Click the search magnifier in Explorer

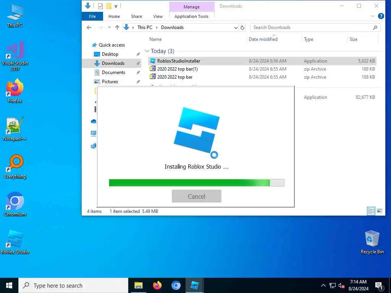[x=375, y=27]
